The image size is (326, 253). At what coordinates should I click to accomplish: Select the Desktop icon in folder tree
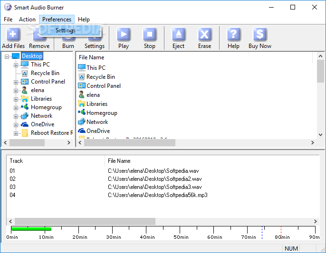pos(16,56)
